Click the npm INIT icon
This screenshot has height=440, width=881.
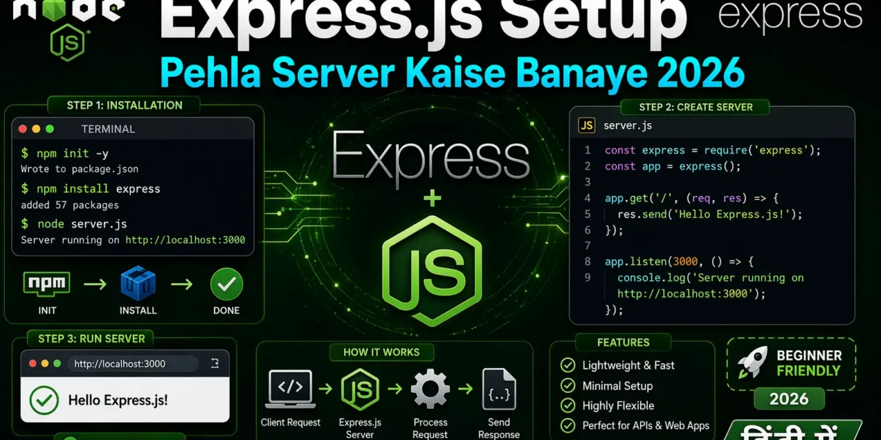47,283
